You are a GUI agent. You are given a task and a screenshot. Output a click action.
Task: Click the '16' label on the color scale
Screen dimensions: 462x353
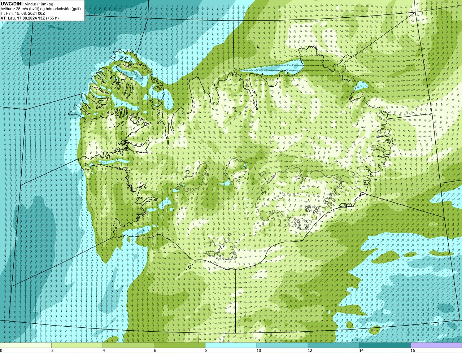coord(413,350)
